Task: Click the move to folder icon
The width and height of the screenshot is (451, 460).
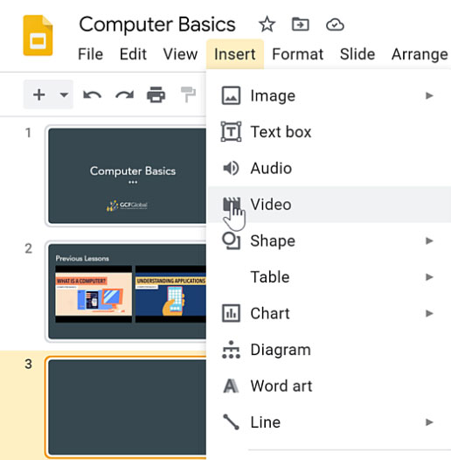Action: coord(301,24)
